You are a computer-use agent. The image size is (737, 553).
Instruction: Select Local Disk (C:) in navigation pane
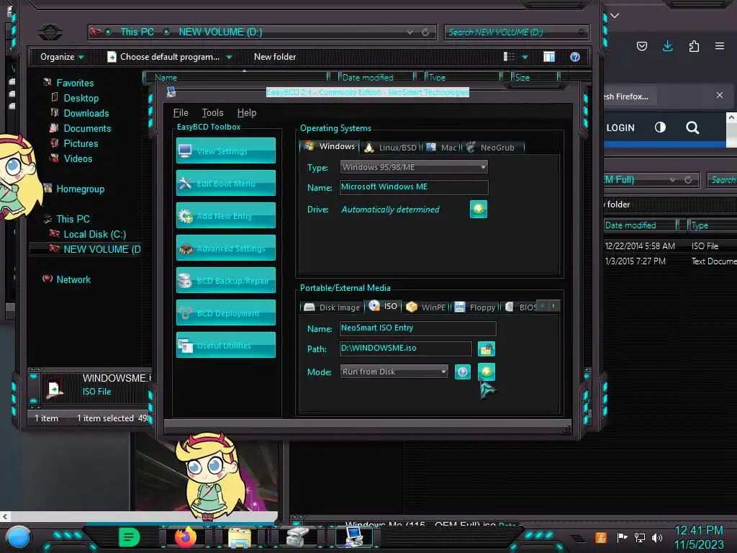click(94, 234)
